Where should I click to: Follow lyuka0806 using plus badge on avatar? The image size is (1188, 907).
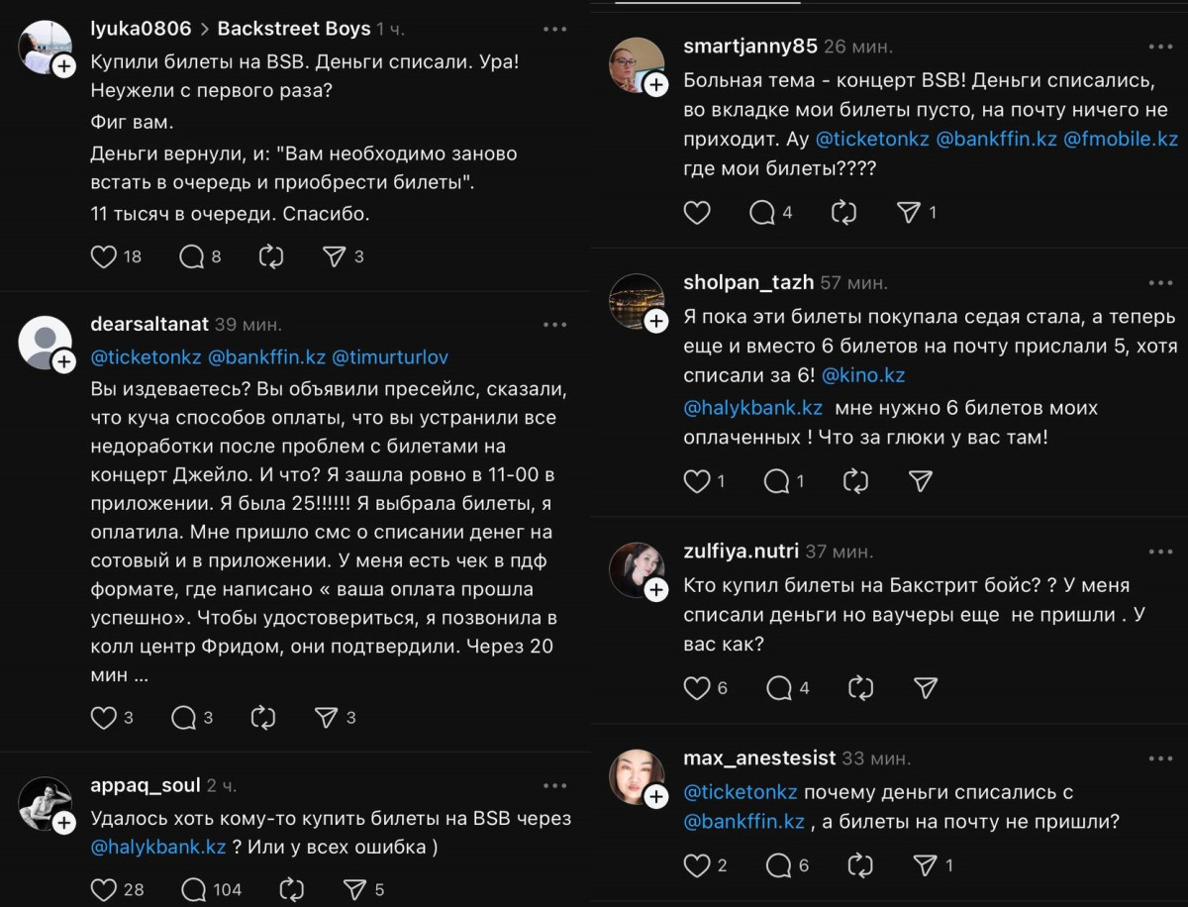pos(64,66)
